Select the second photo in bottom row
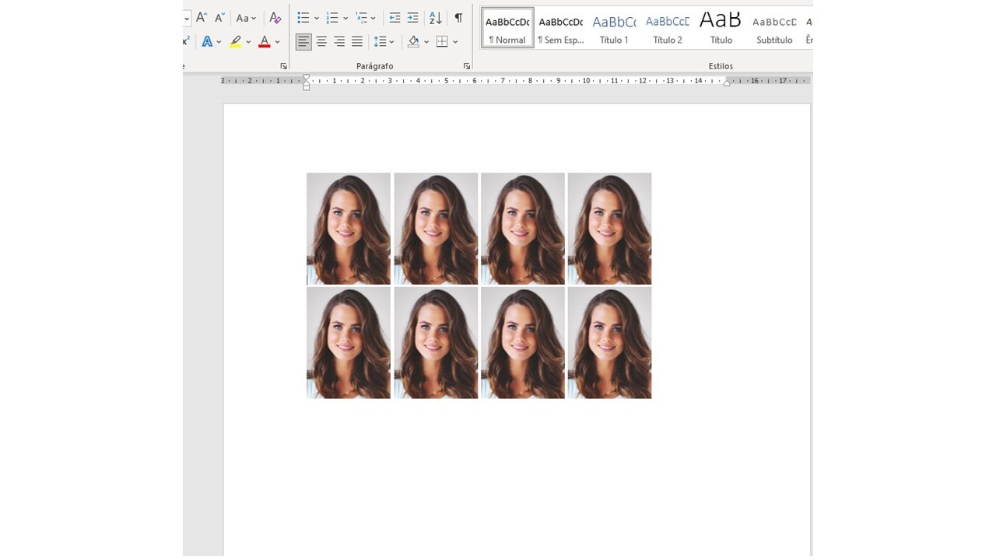The height and width of the screenshot is (560, 996). (x=436, y=343)
